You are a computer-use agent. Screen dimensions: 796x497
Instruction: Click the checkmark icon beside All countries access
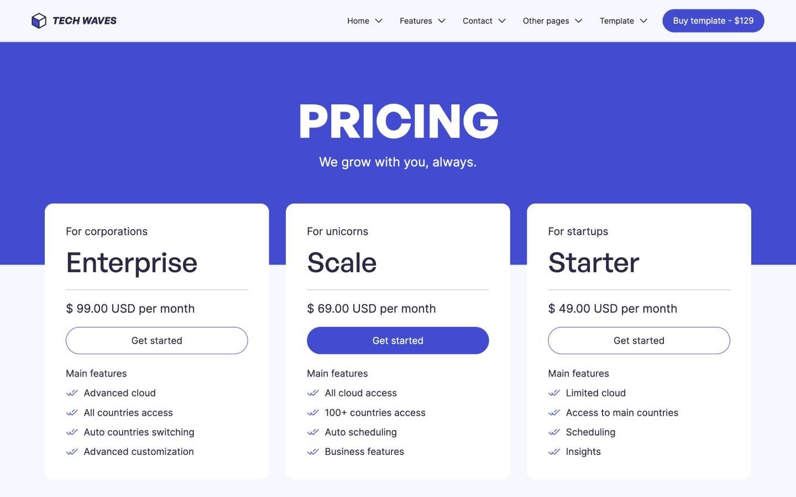pyautogui.click(x=72, y=413)
